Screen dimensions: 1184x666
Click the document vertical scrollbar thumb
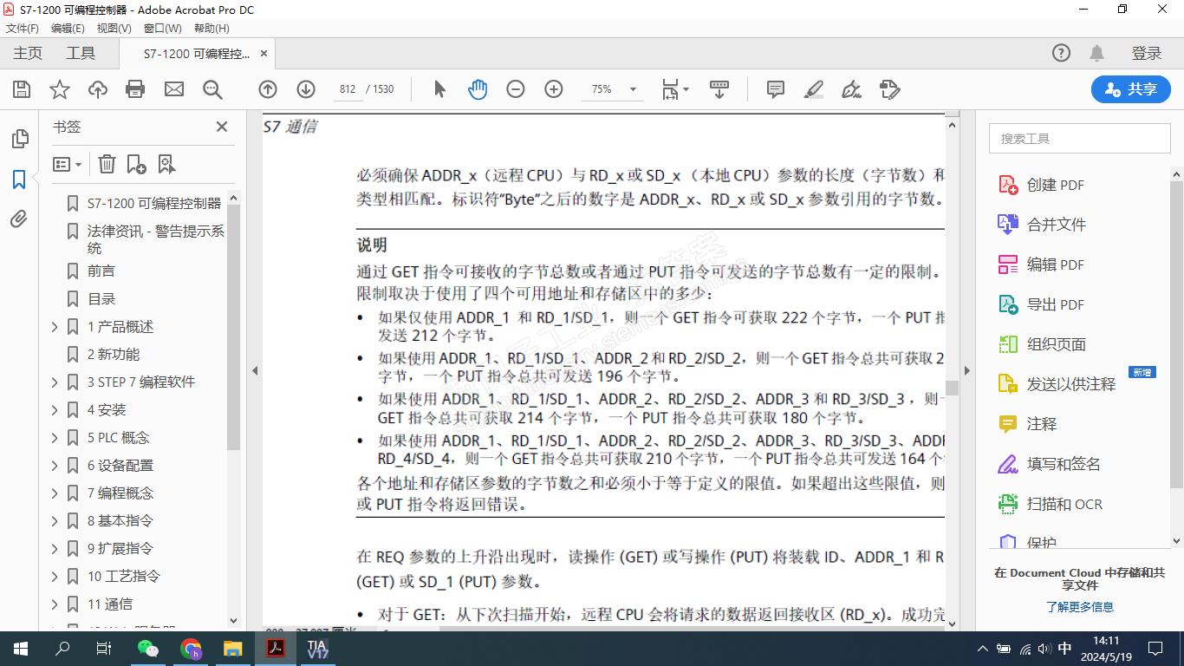tap(952, 388)
